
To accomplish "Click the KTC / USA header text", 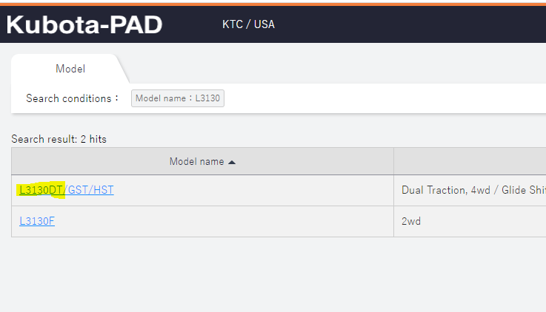I will (248, 24).
